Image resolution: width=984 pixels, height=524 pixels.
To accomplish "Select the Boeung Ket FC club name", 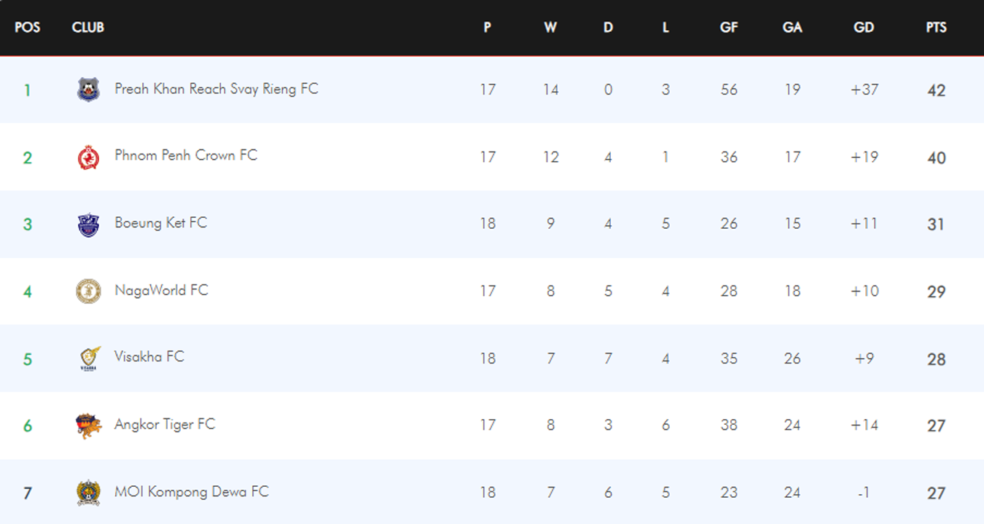I will click(x=161, y=222).
